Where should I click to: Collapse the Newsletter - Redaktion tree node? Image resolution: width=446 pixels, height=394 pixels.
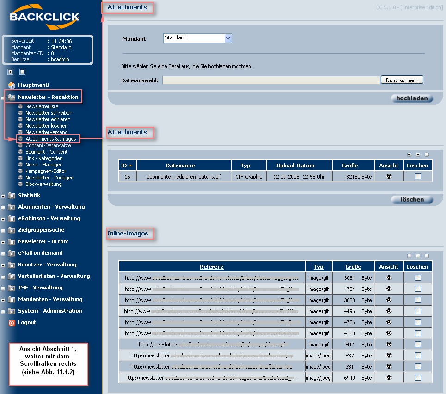[x=3, y=98]
